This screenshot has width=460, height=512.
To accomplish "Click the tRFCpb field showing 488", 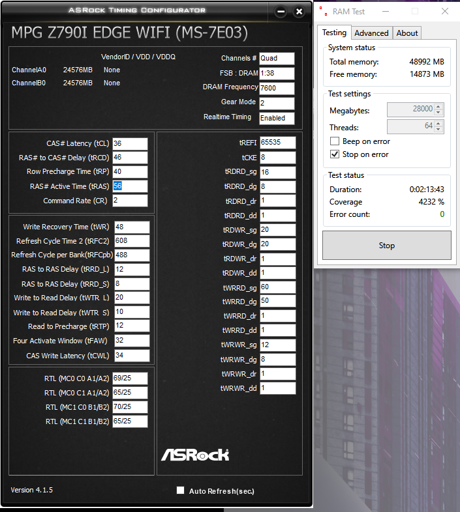I will 132,255.
